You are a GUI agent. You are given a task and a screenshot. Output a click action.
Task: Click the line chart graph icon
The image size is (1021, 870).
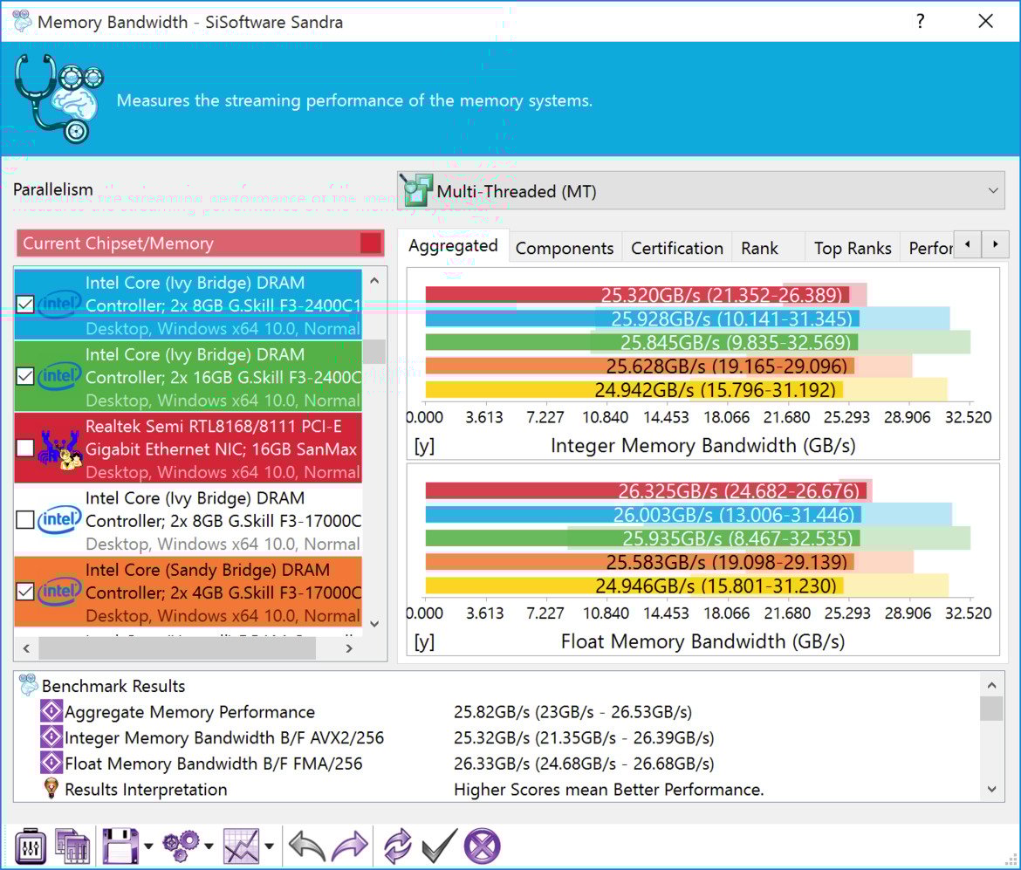[x=241, y=846]
